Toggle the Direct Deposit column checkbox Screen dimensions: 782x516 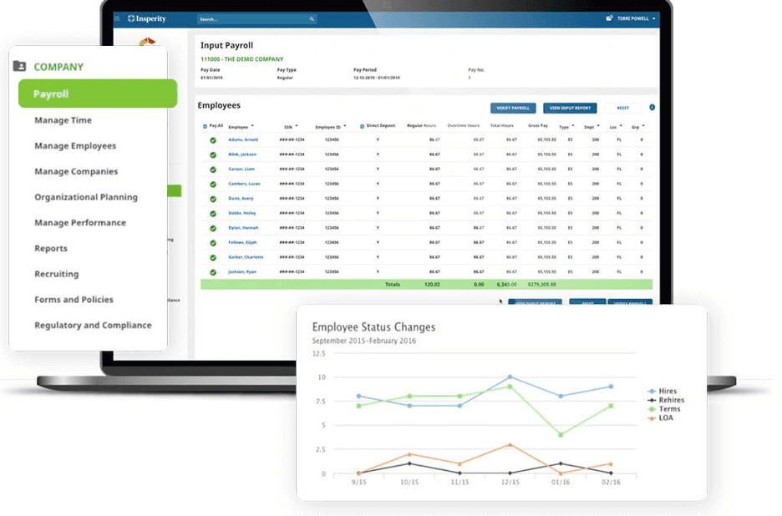click(362, 126)
